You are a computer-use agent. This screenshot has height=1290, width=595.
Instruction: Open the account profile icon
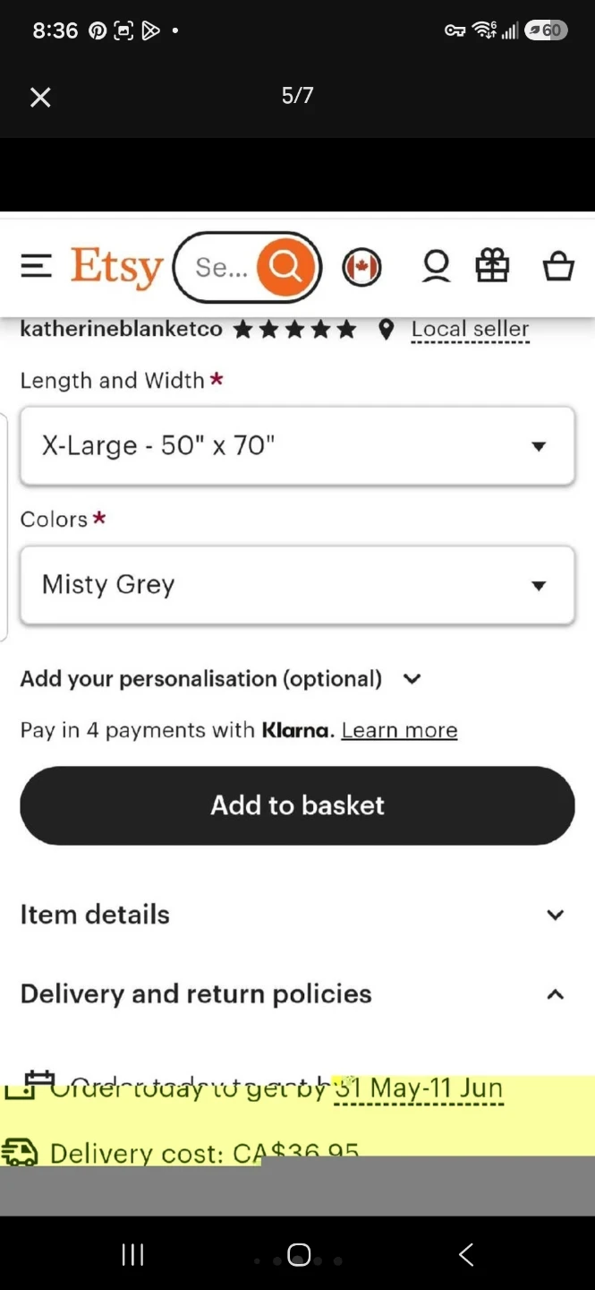(436, 266)
